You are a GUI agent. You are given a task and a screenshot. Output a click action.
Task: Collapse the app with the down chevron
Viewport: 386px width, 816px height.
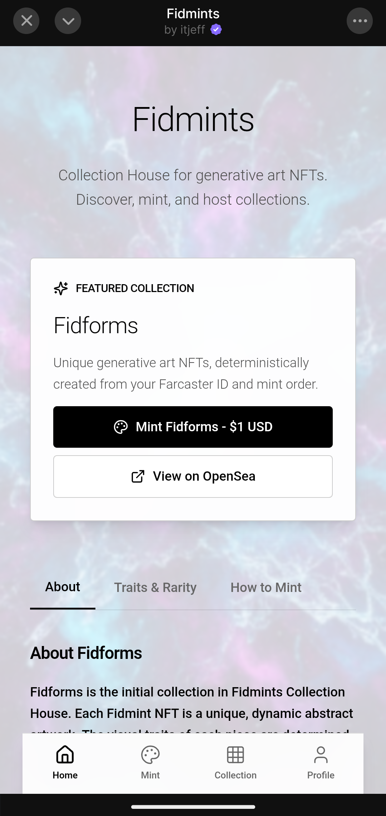tap(68, 20)
